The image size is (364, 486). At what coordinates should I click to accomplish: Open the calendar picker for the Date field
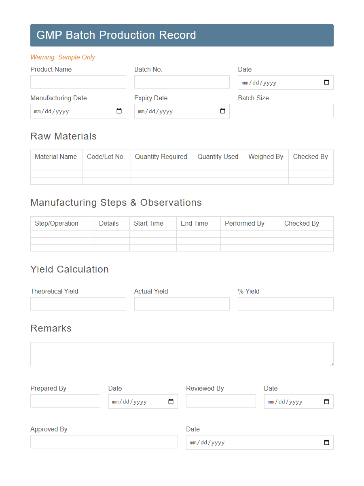click(326, 82)
